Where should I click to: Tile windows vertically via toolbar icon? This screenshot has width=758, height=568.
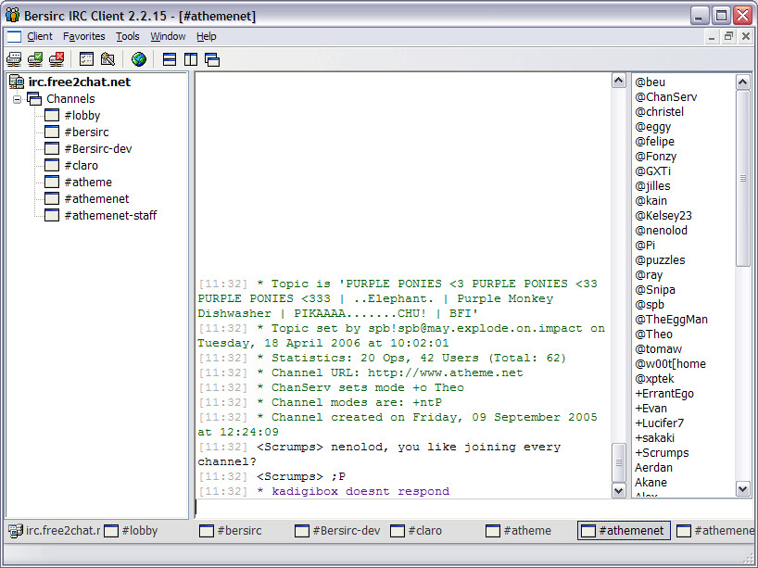tap(191, 59)
